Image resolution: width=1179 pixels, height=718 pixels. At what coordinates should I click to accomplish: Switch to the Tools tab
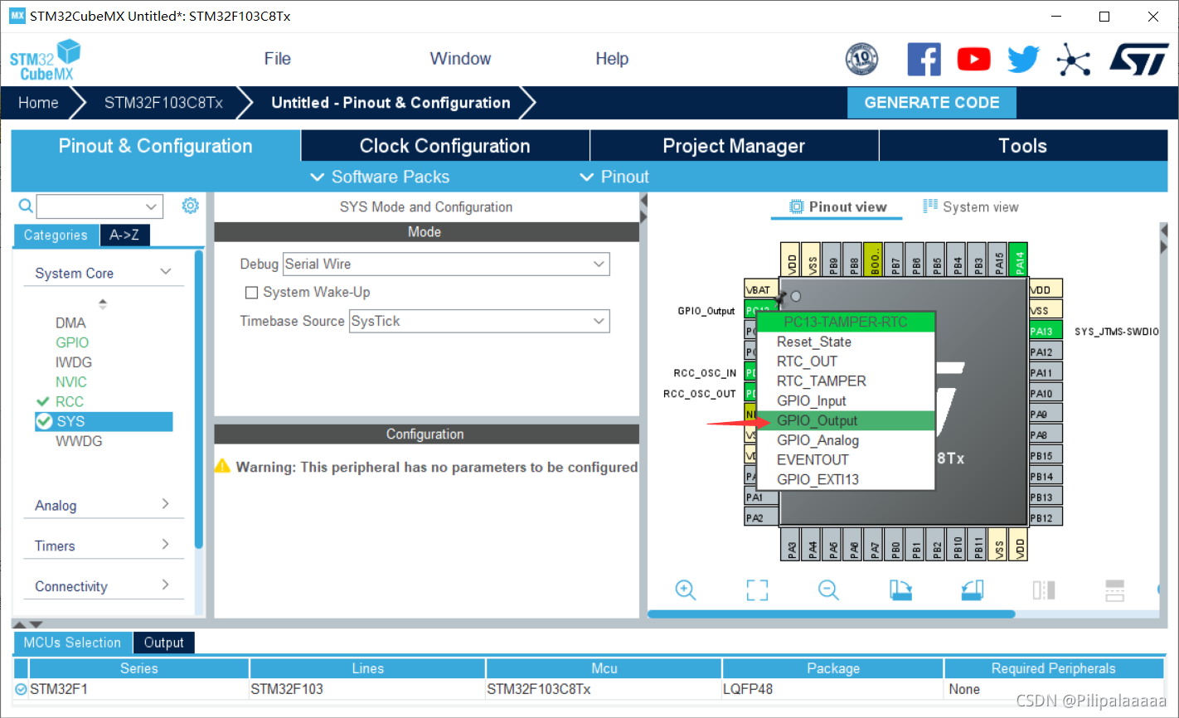pos(1023,146)
